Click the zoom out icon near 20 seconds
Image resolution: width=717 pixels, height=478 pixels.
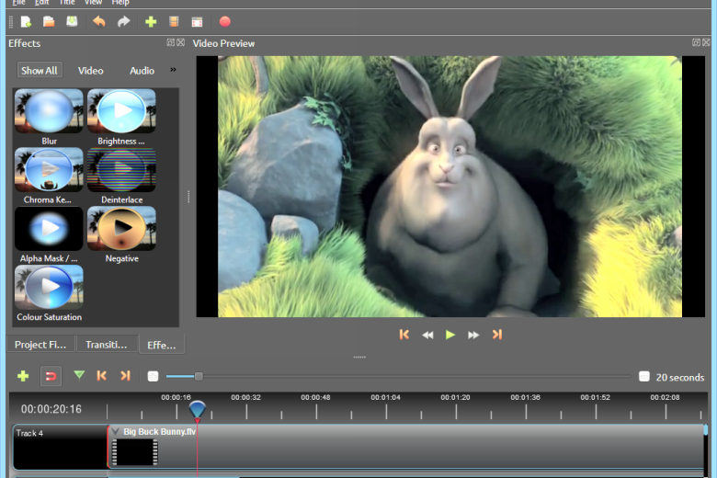pos(643,377)
